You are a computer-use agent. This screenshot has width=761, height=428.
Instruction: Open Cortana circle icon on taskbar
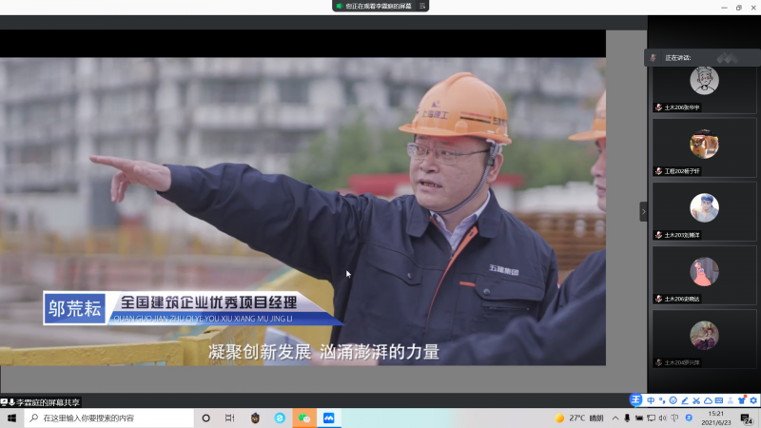pos(205,418)
